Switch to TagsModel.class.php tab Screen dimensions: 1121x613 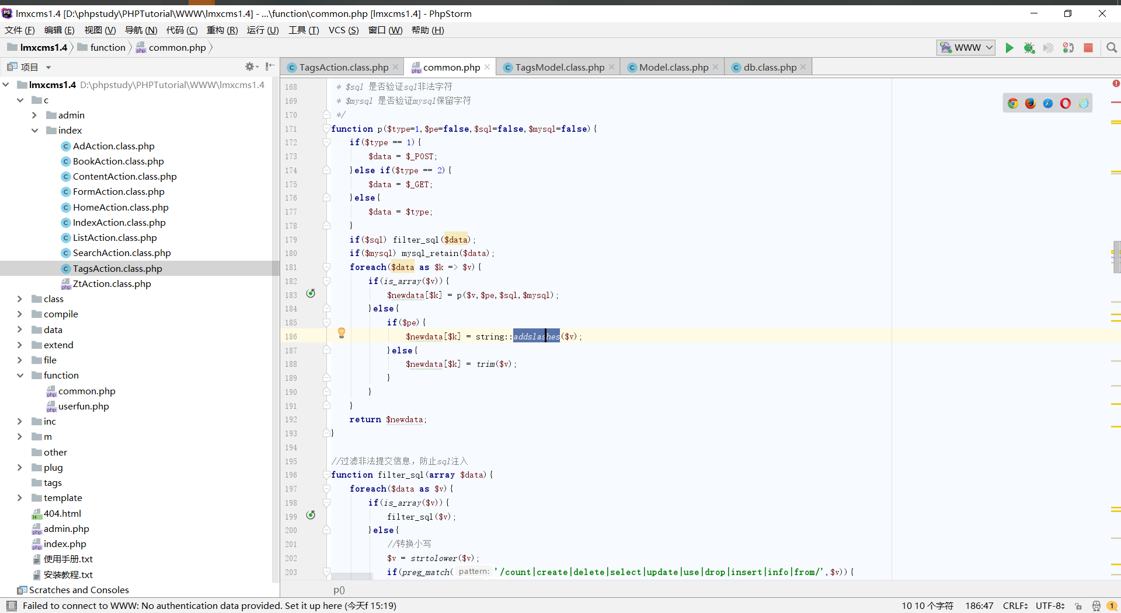[559, 67]
